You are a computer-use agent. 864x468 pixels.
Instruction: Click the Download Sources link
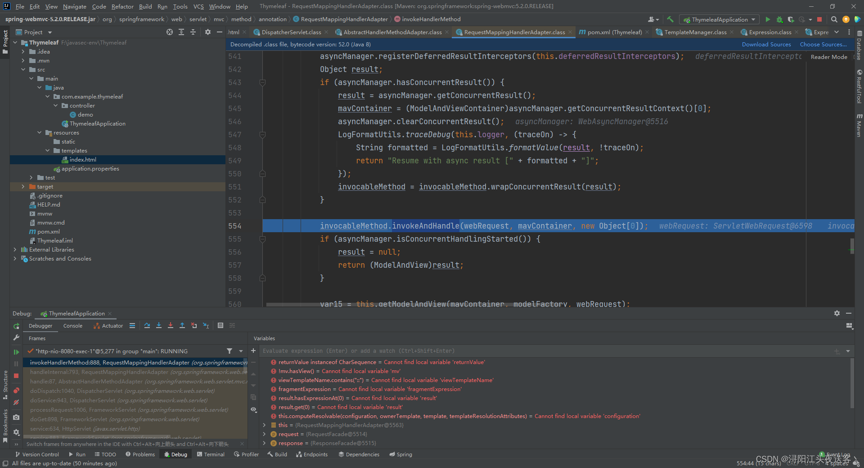[x=766, y=45]
